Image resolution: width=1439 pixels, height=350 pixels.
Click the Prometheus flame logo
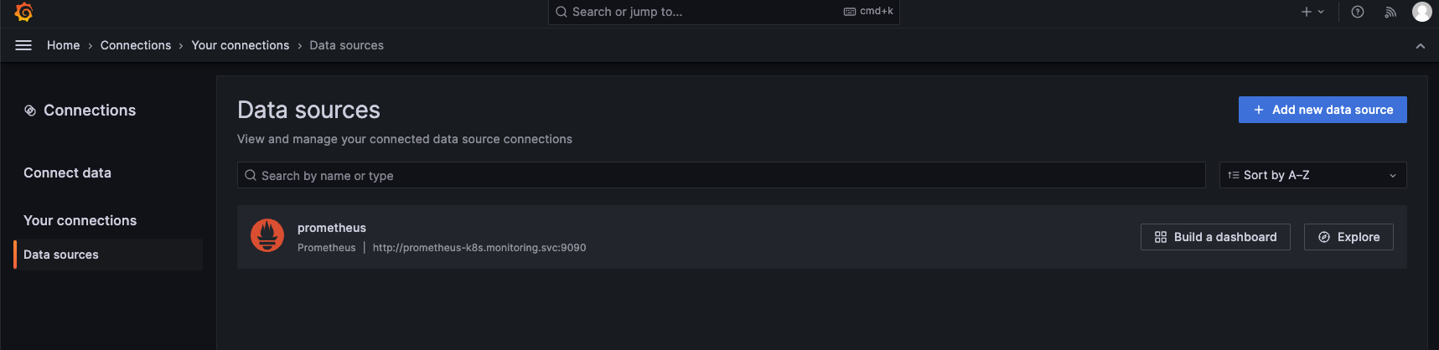coord(267,235)
